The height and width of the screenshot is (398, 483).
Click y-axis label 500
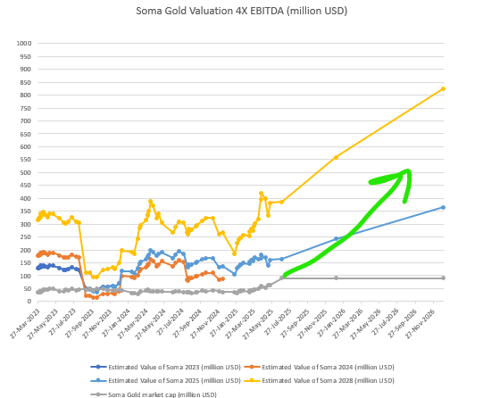[x=26, y=173]
